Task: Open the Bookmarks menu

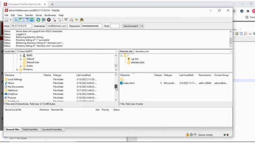Action: pos(50,15)
